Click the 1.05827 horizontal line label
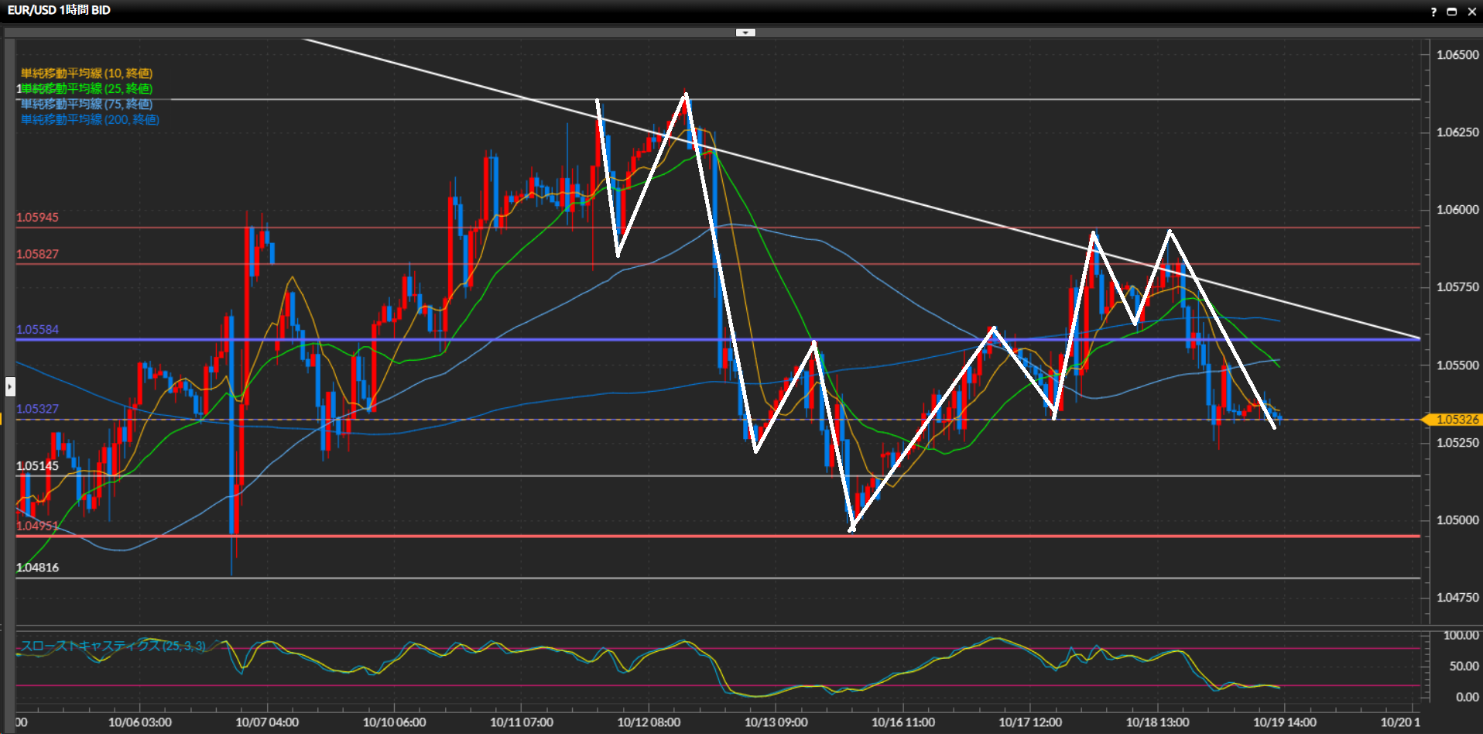 tap(37, 254)
